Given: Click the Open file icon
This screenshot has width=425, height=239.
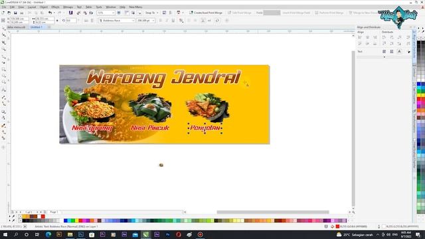Looking at the screenshot, I should 9,13.
